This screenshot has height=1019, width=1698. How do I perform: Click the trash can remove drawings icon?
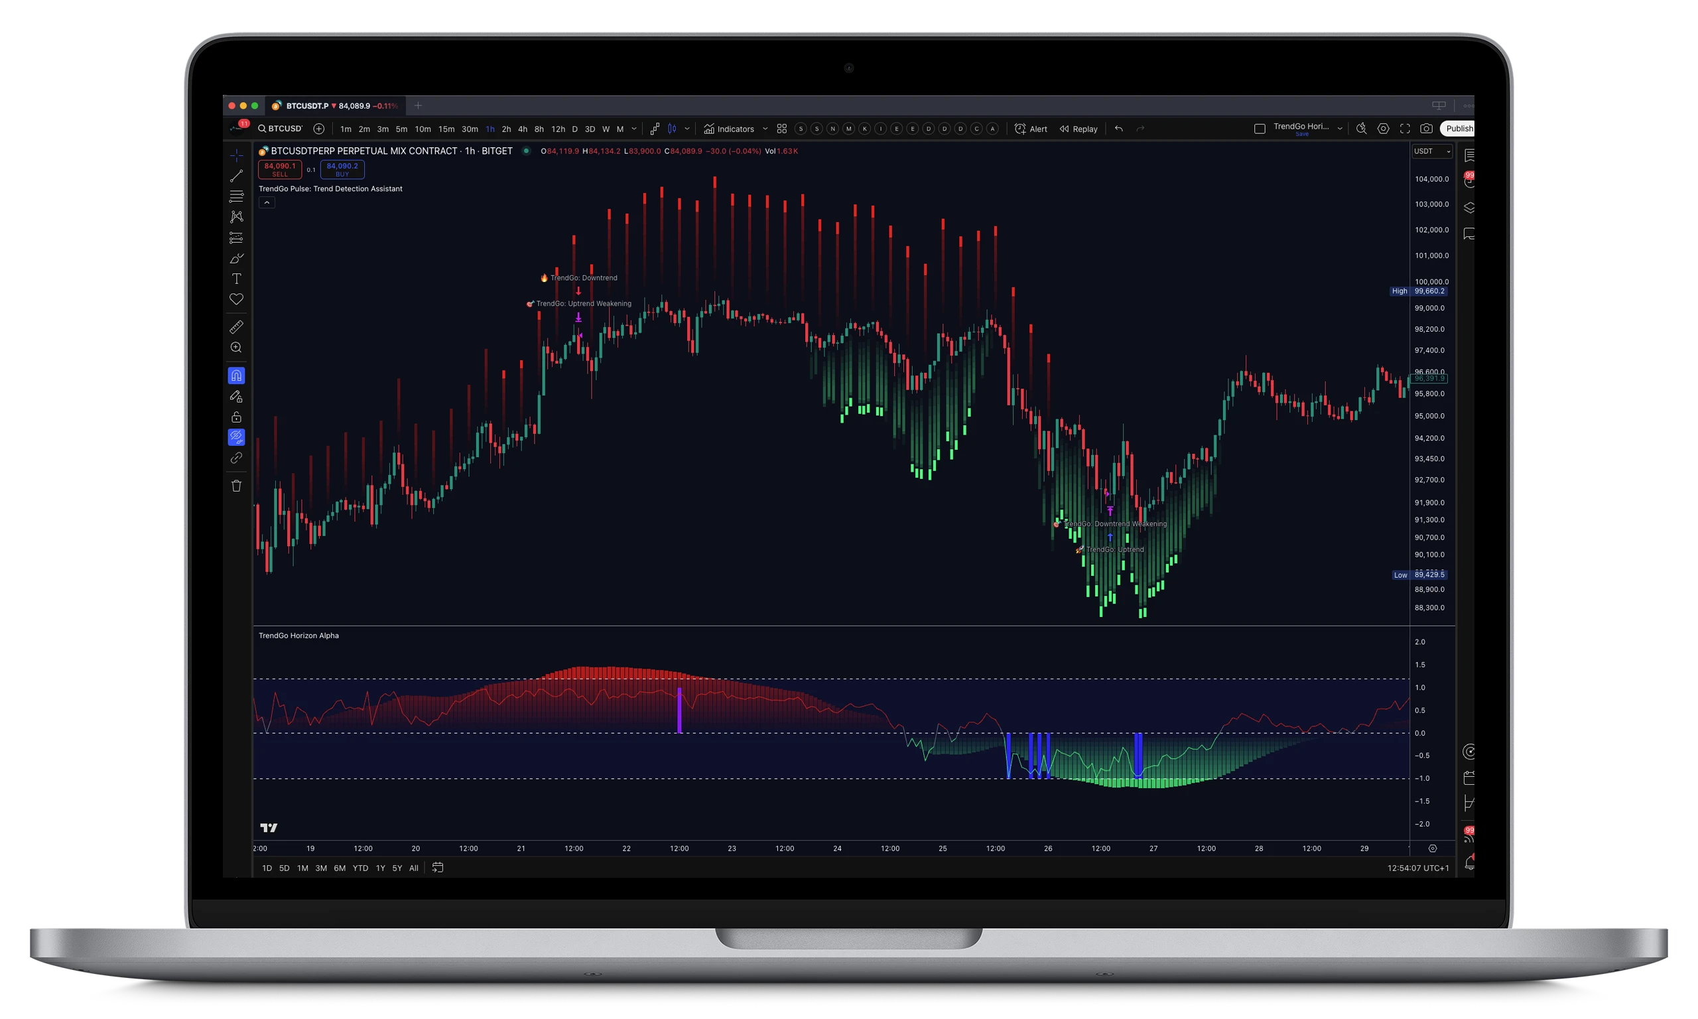(236, 486)
